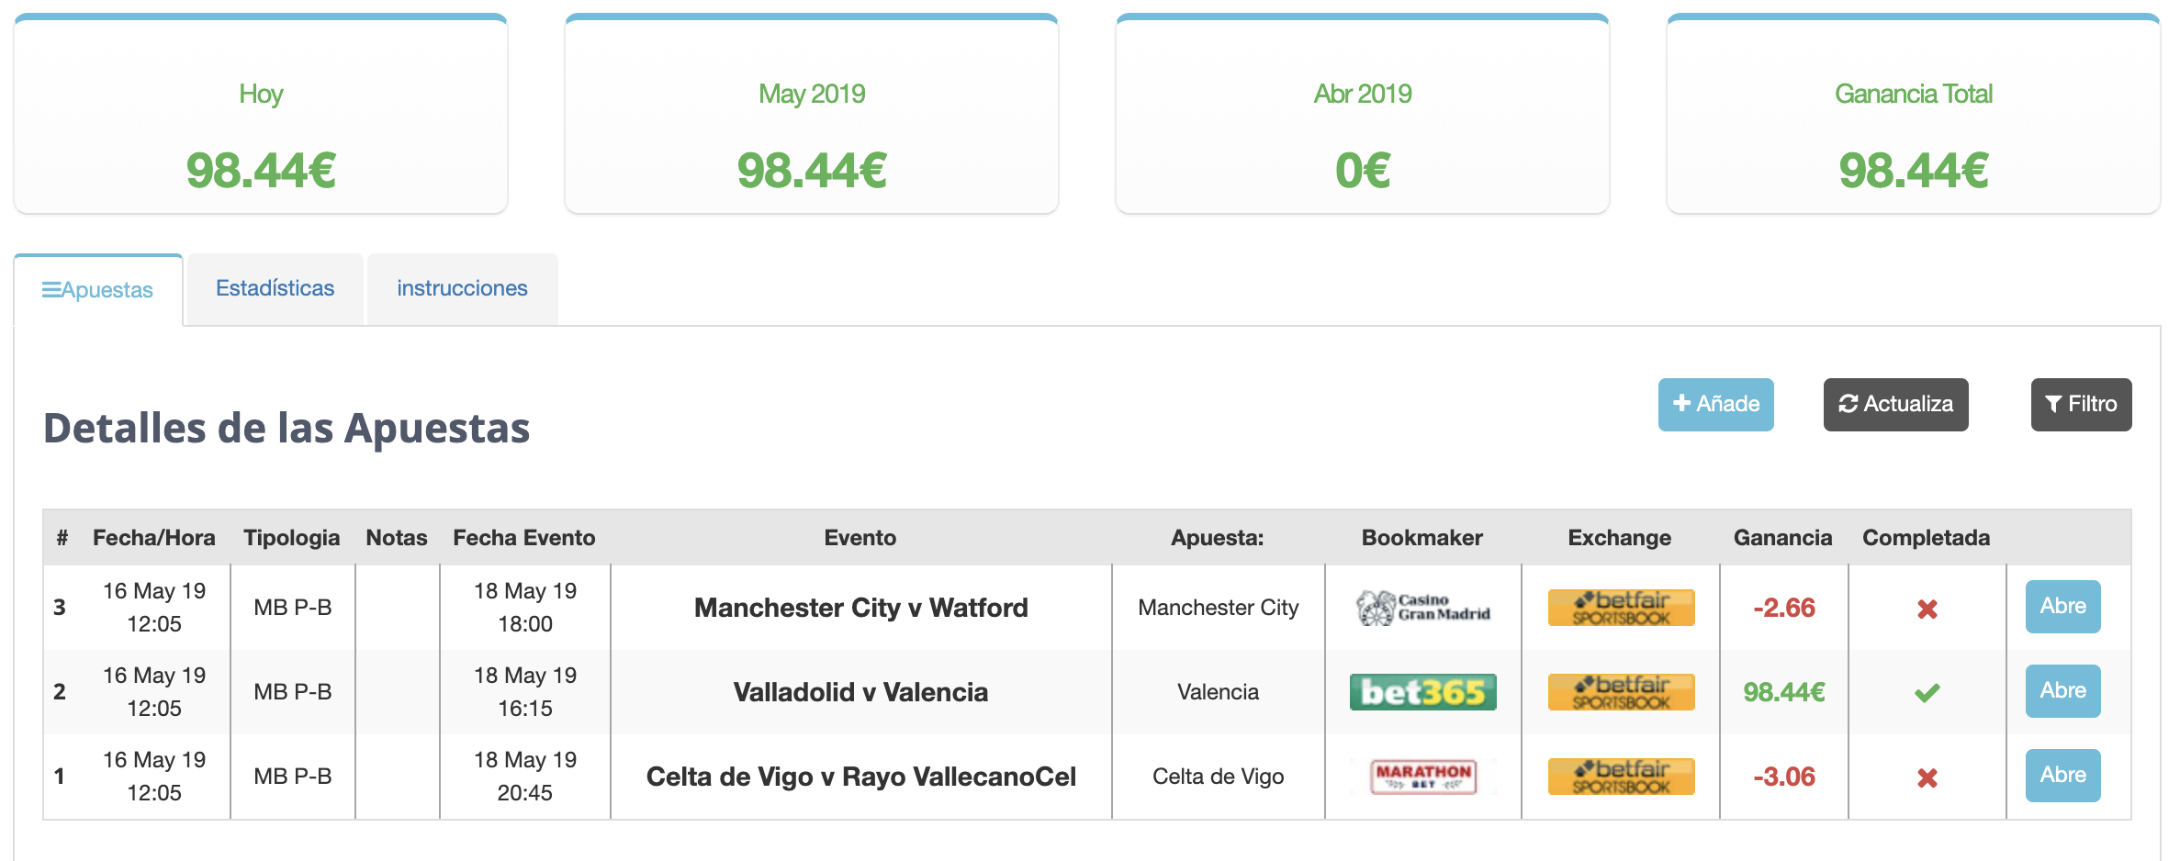The image size is (2180, 861).
Task: Open the instrucciones tab
Action: pos(462,288)
